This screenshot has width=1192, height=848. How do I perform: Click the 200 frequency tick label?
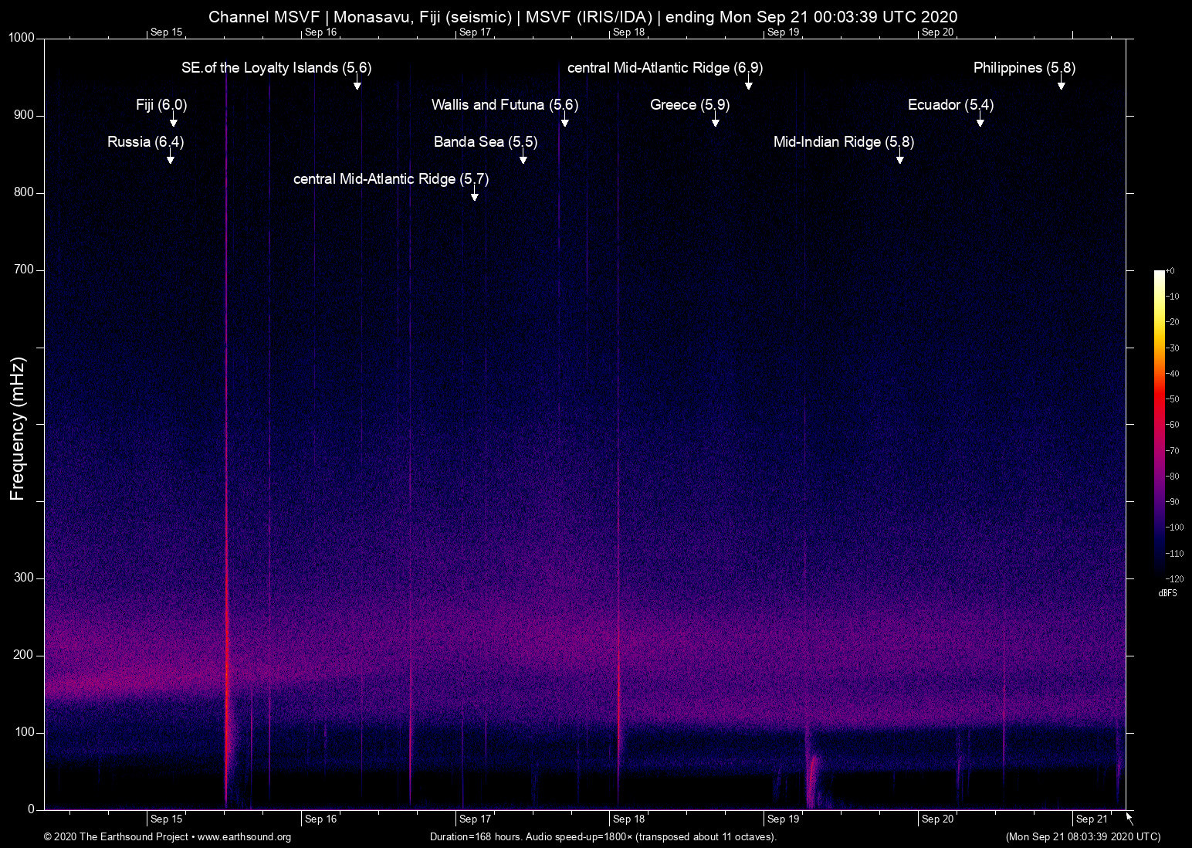click(24, 655)
